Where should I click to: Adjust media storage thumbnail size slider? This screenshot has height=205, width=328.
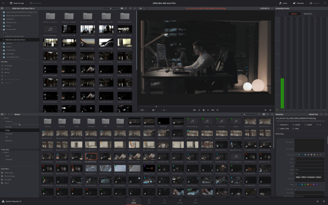tap(111, 8)
